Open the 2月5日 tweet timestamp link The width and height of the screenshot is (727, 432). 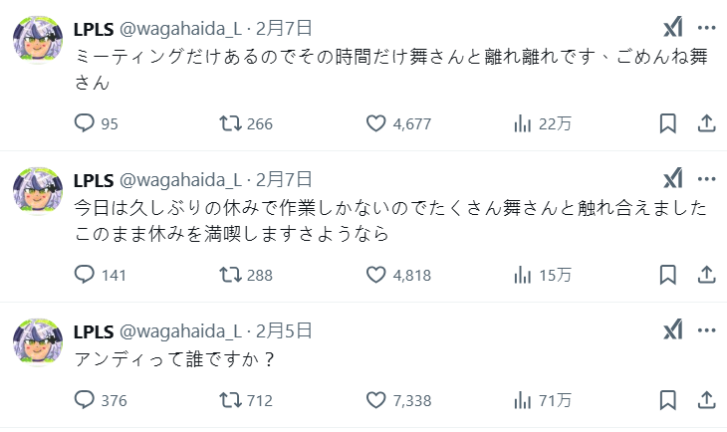pyautogui.click(x=285, y=330)
